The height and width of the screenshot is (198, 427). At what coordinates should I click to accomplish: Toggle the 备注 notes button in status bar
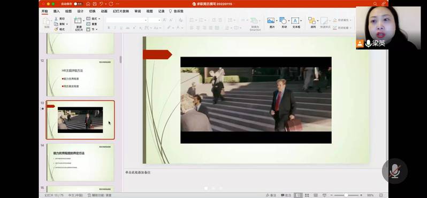coord(271,195)
